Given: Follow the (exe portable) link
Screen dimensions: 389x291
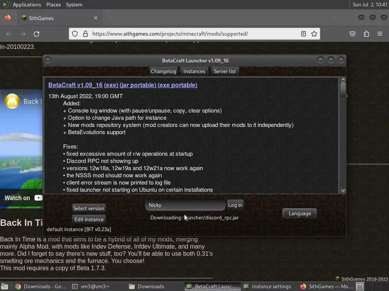Looking at the screenshot, I should 177,85.
